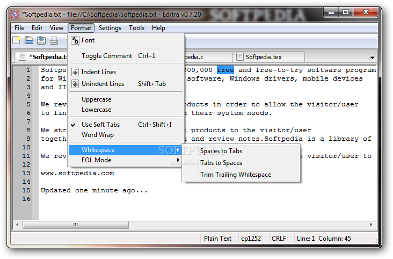Click the New file toolbar icon
Viewport: 393px width, 259px height.
pyautogui.click(x=17, y=40)
